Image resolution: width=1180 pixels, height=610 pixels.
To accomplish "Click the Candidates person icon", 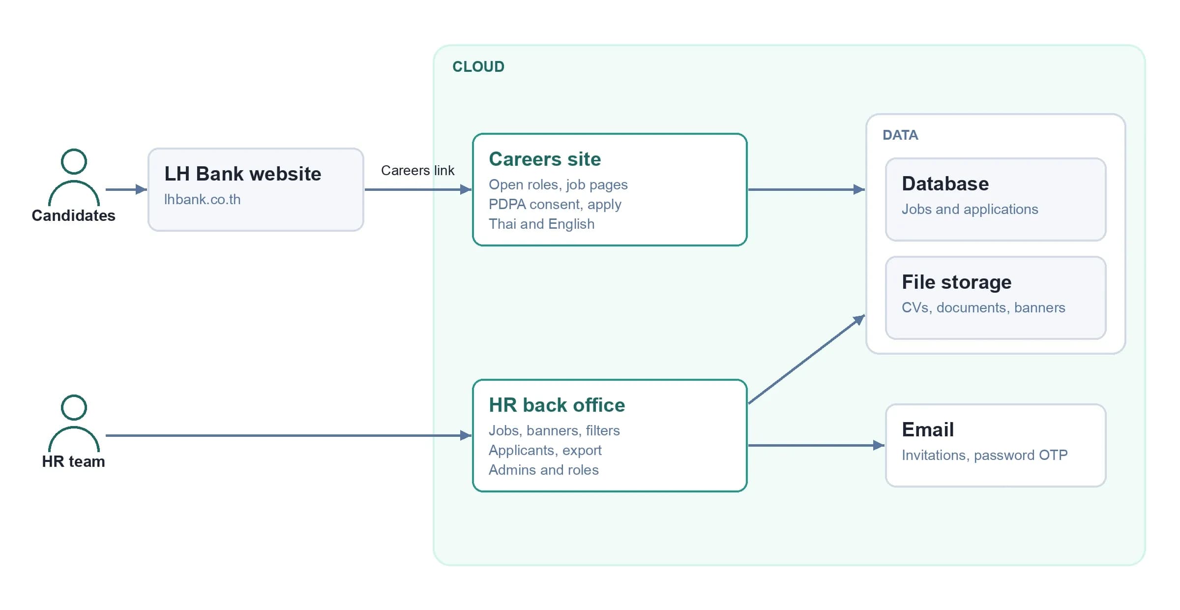I will point(74,178).
